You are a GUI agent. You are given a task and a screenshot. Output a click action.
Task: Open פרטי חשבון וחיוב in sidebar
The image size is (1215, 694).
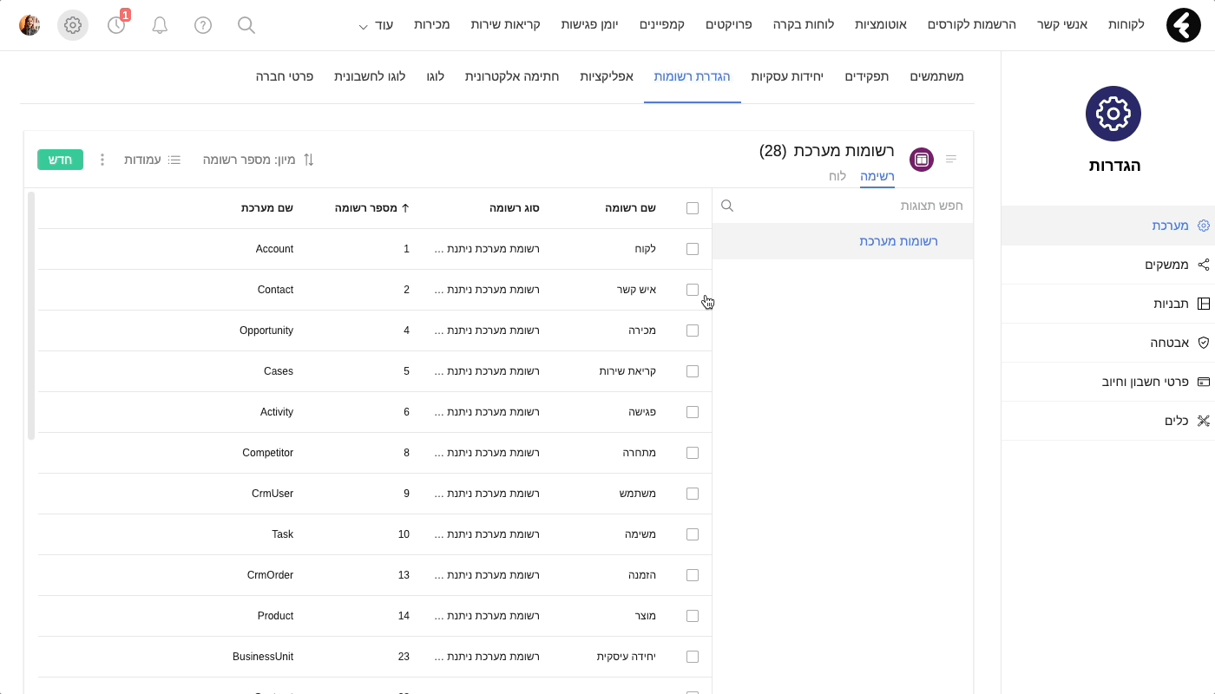tap(1108, 382)
